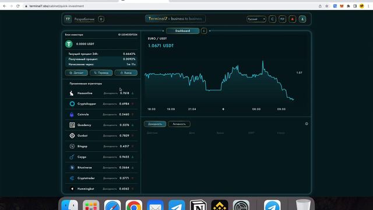Image resolution: width=373 pixels, height=210 pixels.
Task: Click the up arrow next to Coygo 0.9455
Action: click(x=132, y=157)
